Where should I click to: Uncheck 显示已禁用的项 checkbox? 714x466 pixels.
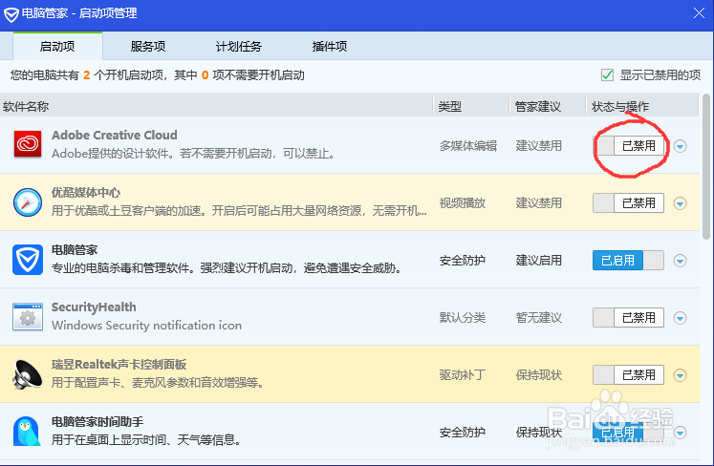click(x=607, y=75)
